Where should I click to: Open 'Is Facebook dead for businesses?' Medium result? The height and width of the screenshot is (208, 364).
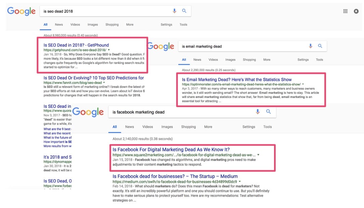pyautogui.click(x=175, y=176)
